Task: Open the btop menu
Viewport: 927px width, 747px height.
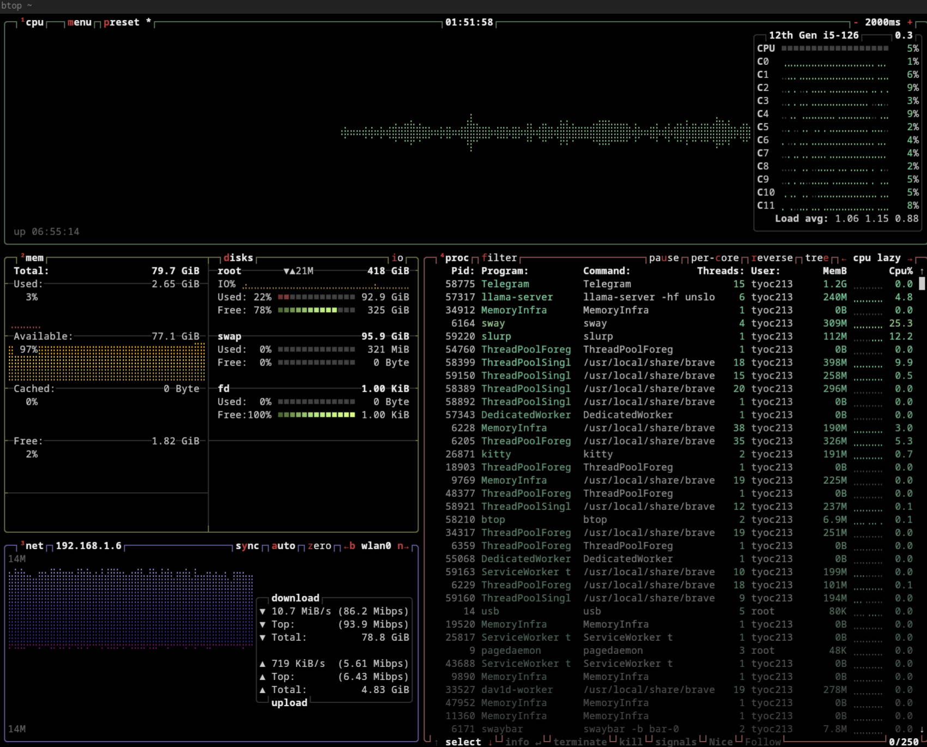Action: click(80, 22)
